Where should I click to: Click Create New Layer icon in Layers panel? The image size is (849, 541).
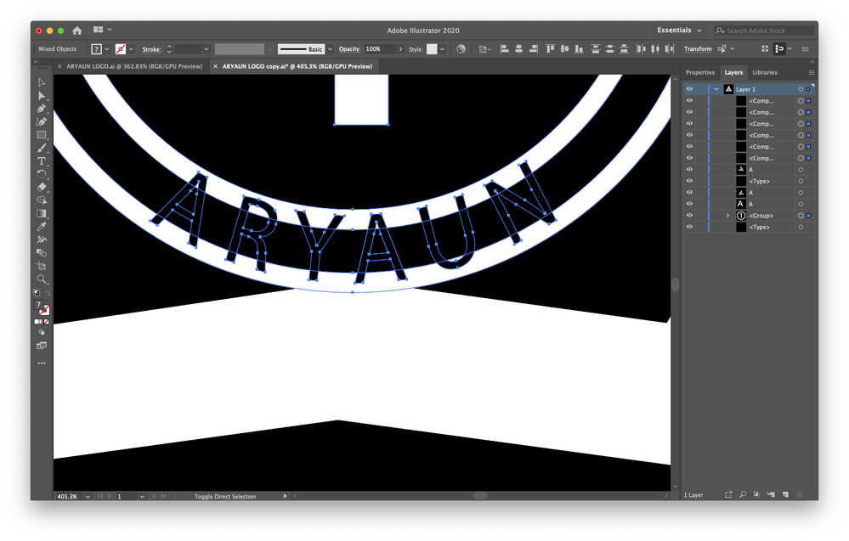coord(785,494)
